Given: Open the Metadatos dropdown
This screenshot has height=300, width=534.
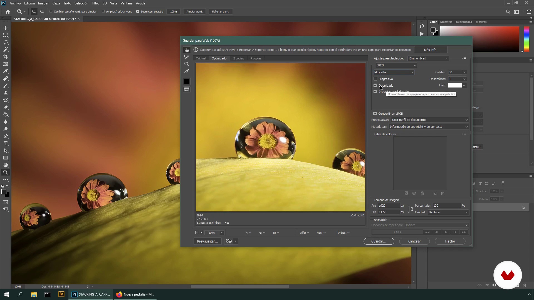Looking at the screenshot, I should 429,127.
